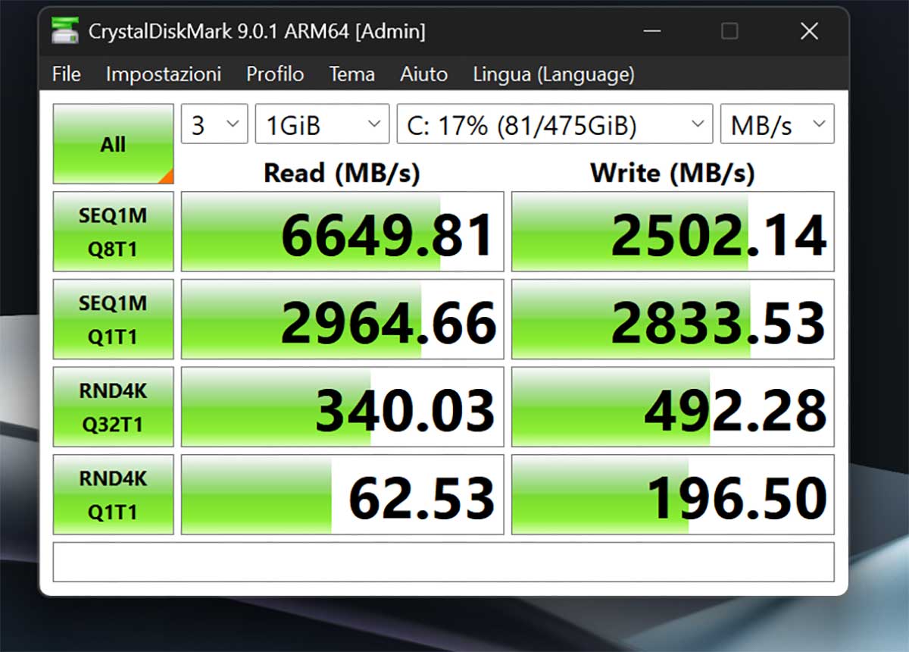Viewport: 909px width, 652px height.
Task: Start the RND4K Q32T1 test
Action: coord(113,407)
